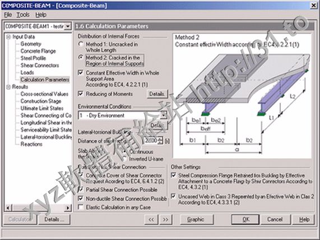Open Environmental Conditions dropdown
Viewport: 320px width, 240px height.
click(x=164, y=116)
